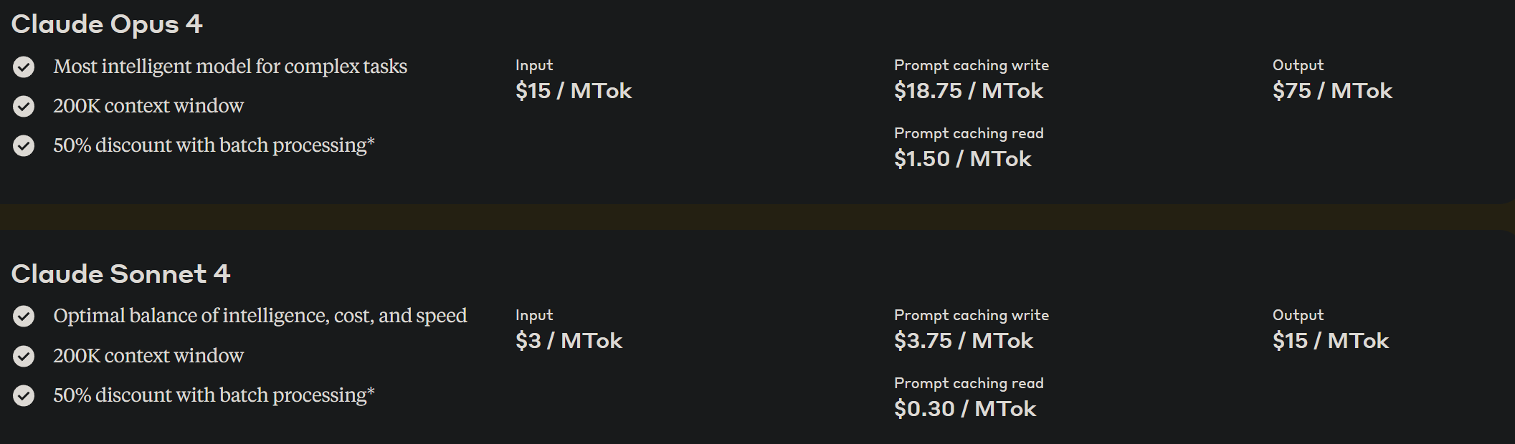Select Opus input price $15 / MTok

coord(574,91)
